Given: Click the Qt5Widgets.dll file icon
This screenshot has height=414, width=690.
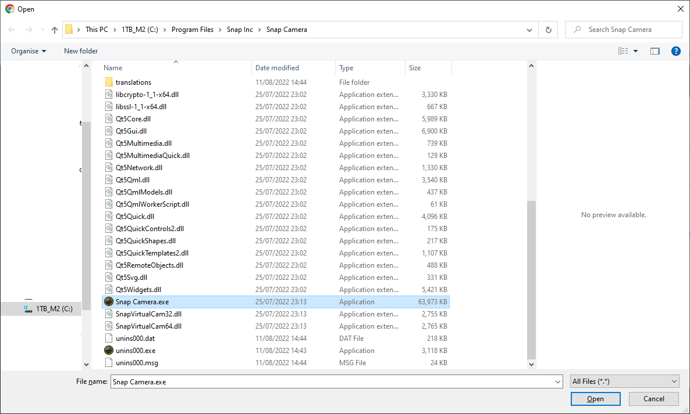Looking at the screenshot, I should [x=109, y=289].
